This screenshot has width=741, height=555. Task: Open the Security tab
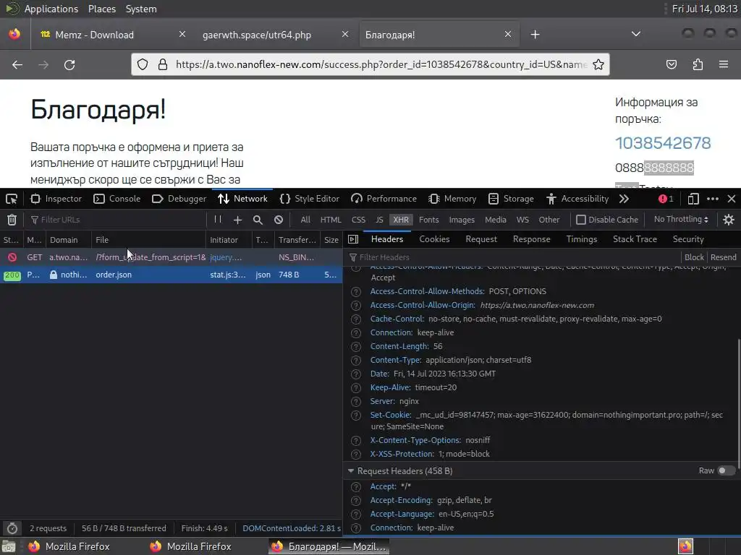688,239
